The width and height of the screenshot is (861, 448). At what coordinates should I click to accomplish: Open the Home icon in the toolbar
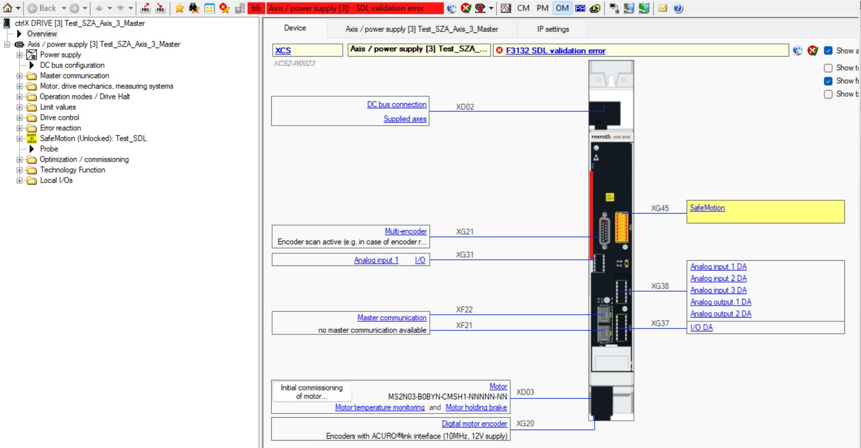[8, 8]
